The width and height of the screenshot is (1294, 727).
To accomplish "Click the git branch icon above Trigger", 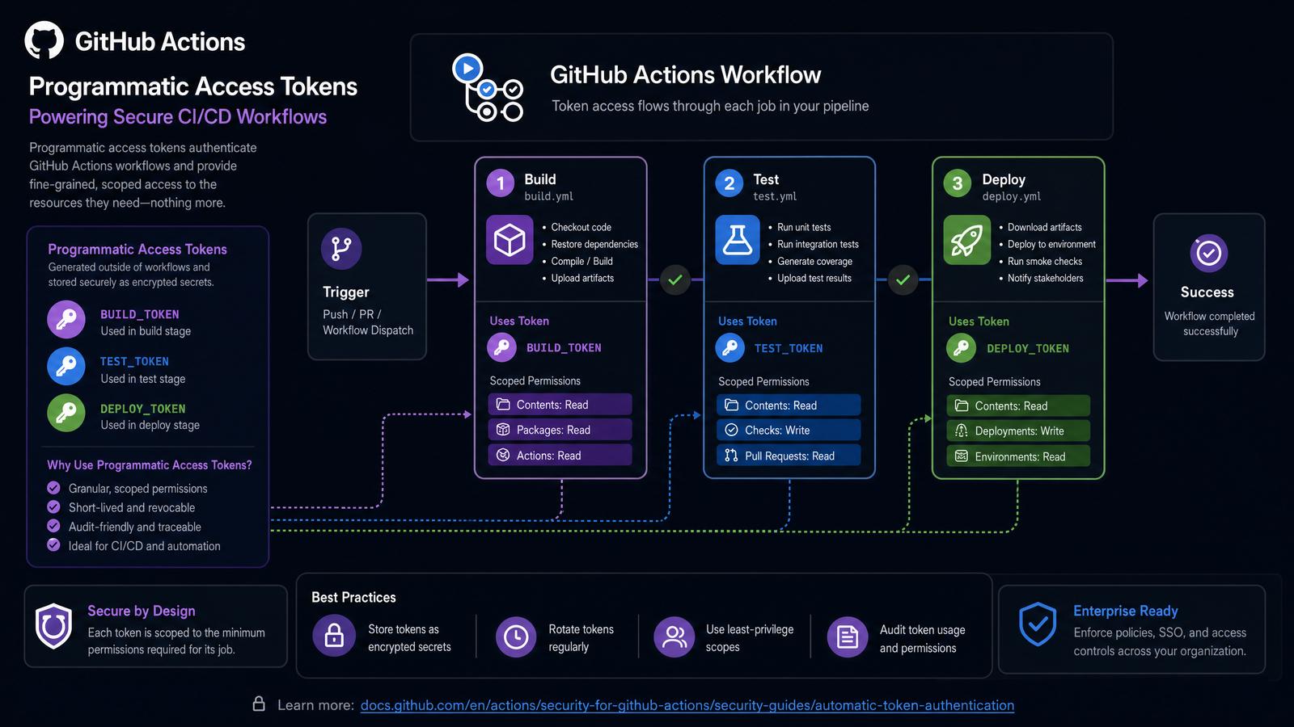I will coord(341,248).
